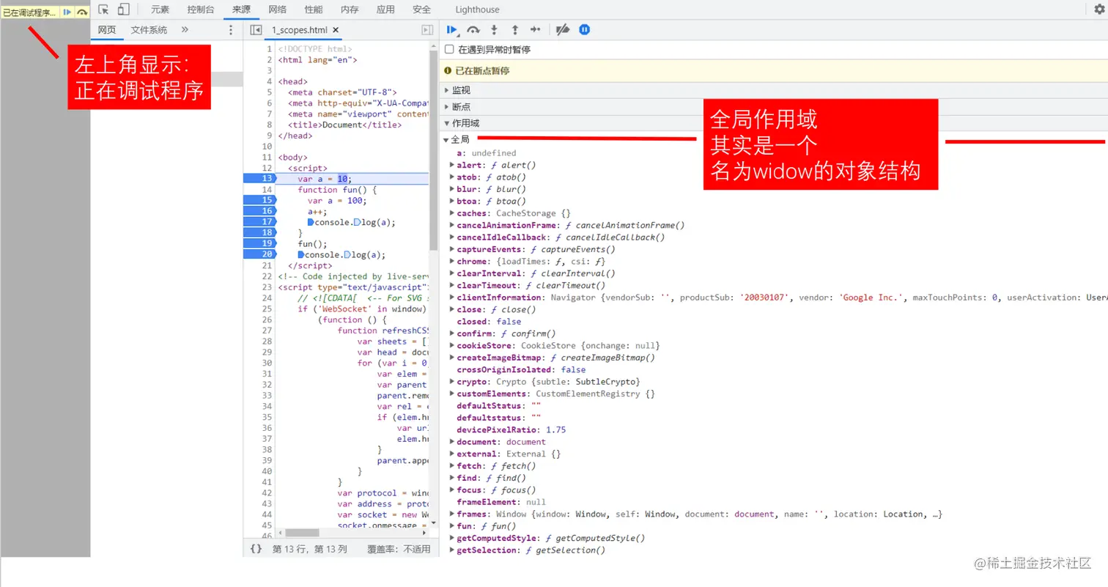
Task: Click the Step out of current function icon
Action: pyautogui.click(x=513, y=29)
